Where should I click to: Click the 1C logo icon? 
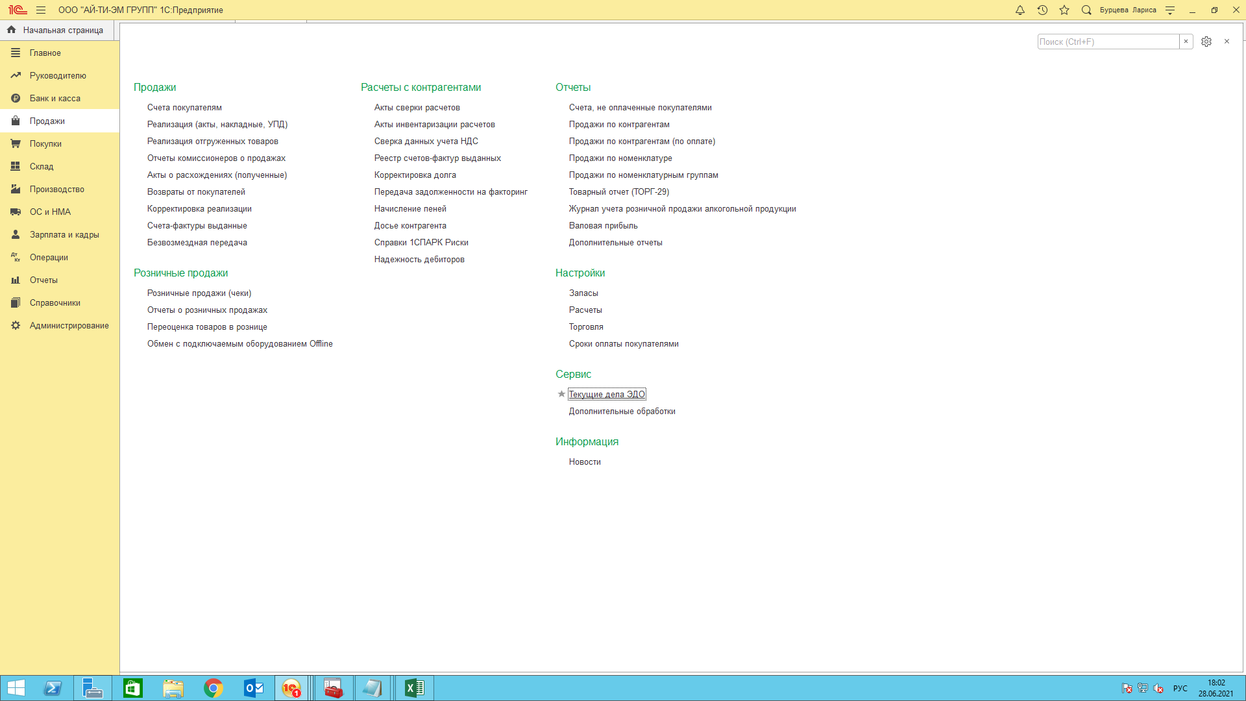(x=18, y=10)
